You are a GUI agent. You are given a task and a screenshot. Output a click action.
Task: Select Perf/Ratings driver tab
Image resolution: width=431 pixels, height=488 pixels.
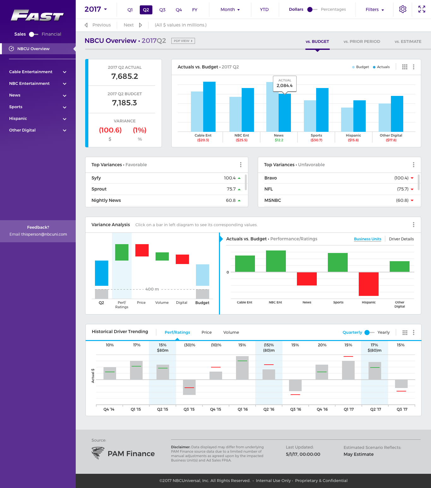click(177, 332)
